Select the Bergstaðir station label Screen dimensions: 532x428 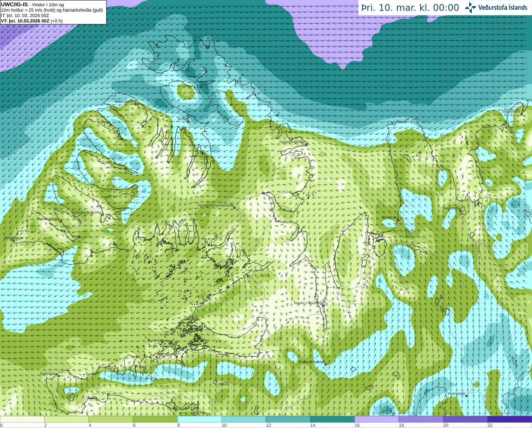point(451,208)
